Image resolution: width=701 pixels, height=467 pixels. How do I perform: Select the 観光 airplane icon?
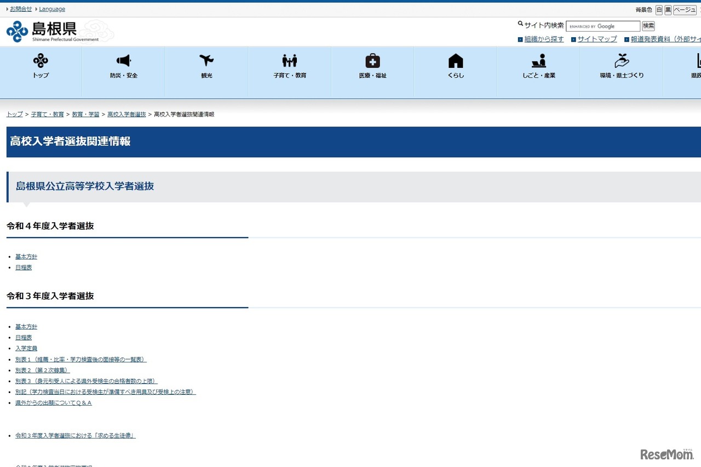click(206, 60)
